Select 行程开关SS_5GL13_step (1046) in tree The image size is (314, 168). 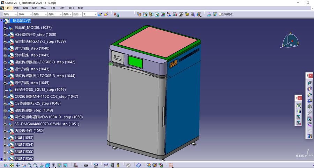point(40,90)
